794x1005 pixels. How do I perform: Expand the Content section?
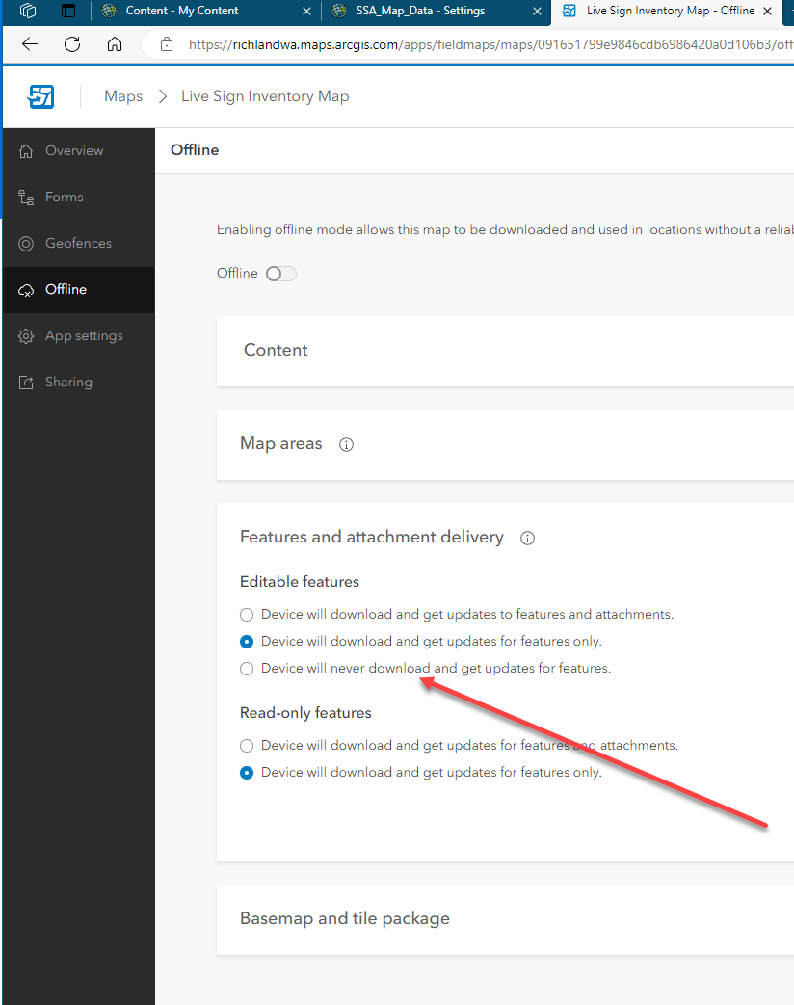click(276, 351)
